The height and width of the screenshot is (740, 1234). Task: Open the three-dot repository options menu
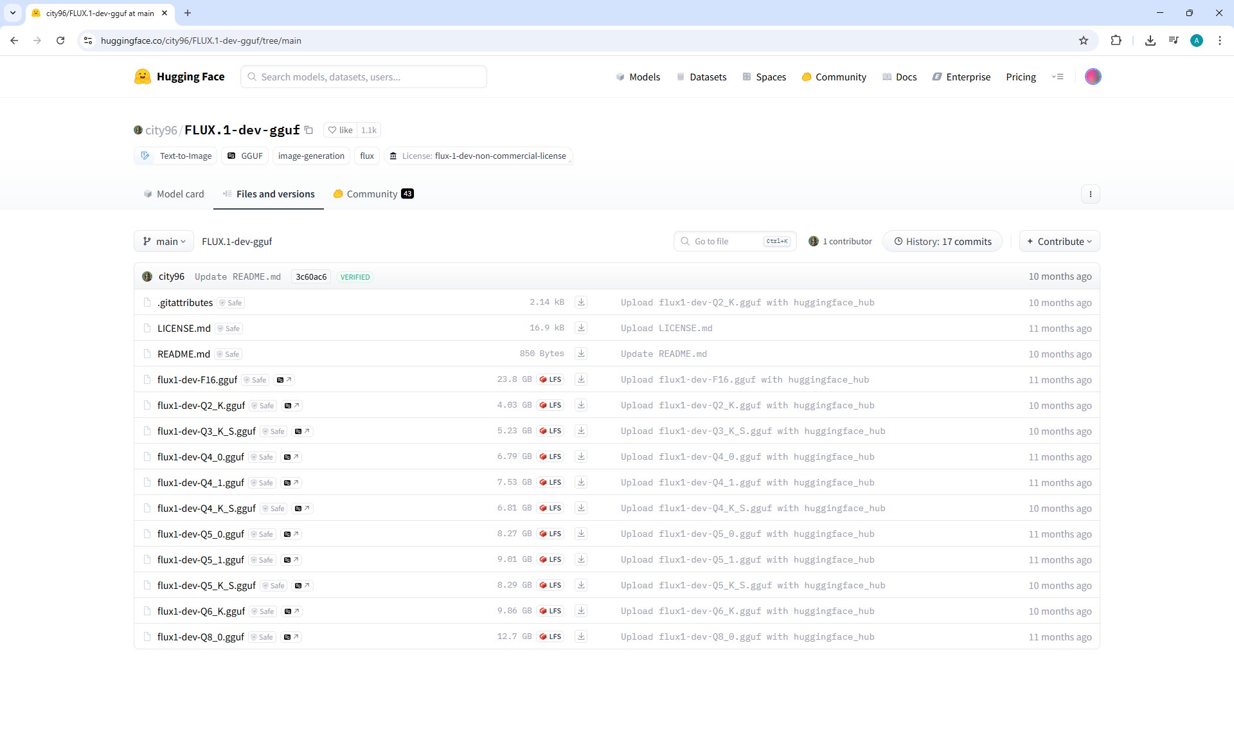(1090, 194)
